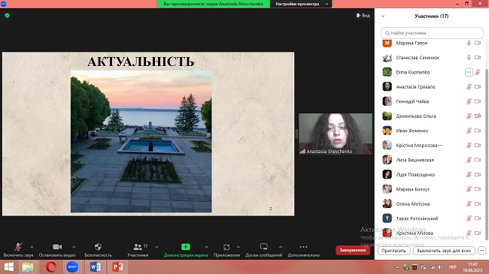Switch layout using the Вид menu

363,15
